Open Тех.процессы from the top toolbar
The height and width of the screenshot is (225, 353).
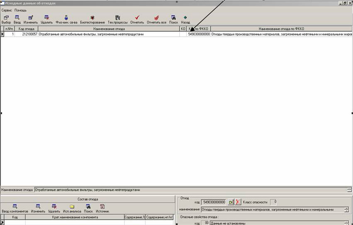point(117,18)
